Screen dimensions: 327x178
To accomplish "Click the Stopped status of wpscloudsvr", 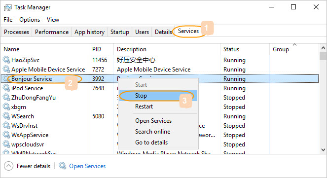I will coord(234,144).
